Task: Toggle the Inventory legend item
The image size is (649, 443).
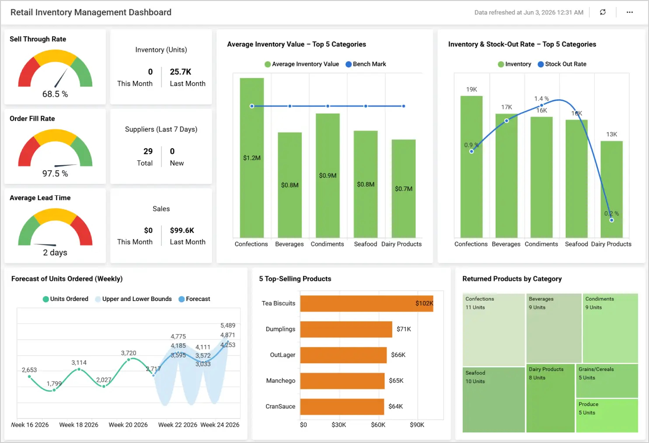Action: tap(515, 64)
